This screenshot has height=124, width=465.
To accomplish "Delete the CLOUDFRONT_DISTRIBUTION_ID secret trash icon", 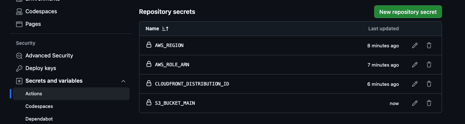I will point(429,84).
